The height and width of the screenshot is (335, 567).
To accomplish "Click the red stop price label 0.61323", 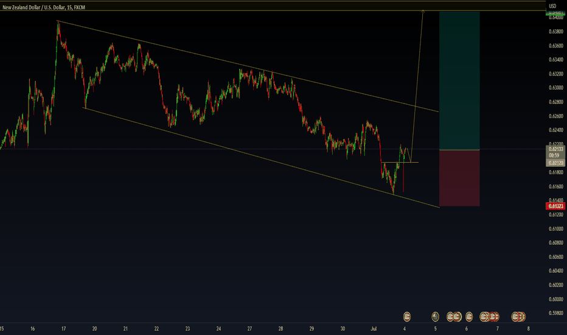I will pos(556,206).
